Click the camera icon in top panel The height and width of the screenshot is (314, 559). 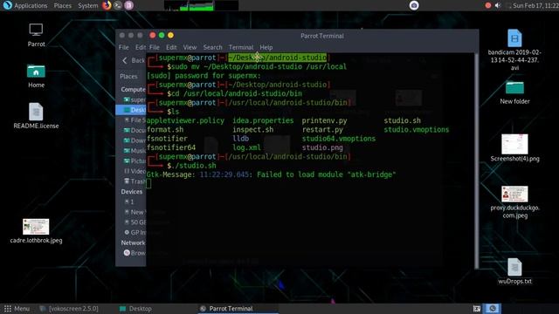413,5
